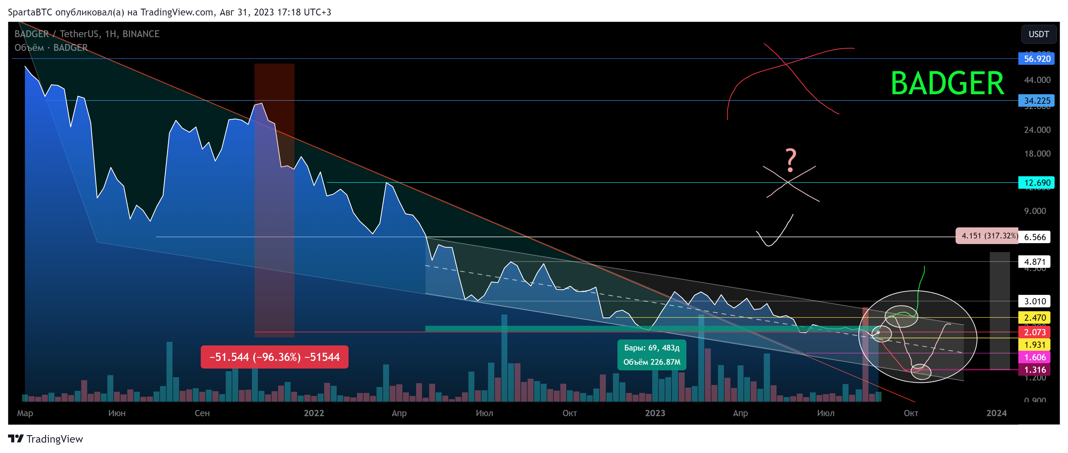Click the 56.920 price label
The height and width of the screenshot is (453, 1068).
(1036, 59)
